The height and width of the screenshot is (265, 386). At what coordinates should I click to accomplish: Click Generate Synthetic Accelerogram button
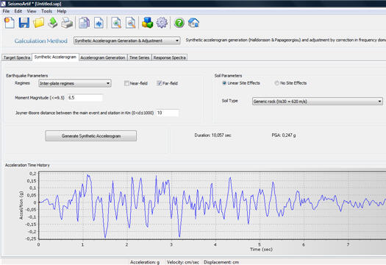pyautogui.click(x=91, y=136)
